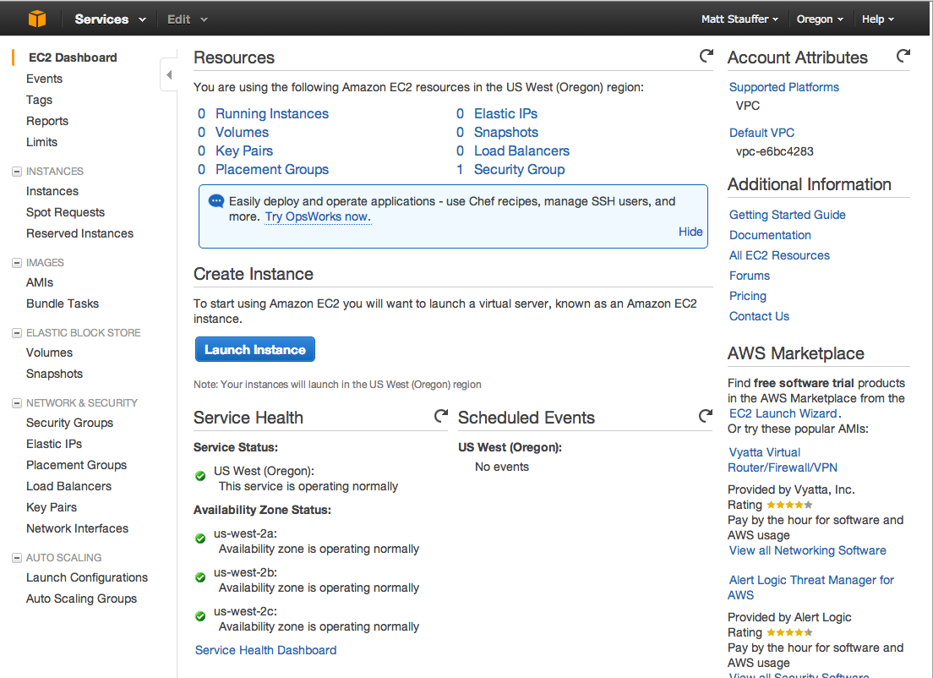This screenshot has width=933, height=678.
Task: Open the Key Pairs resource link
Action: pyautogui.click(x=244, y=151)
